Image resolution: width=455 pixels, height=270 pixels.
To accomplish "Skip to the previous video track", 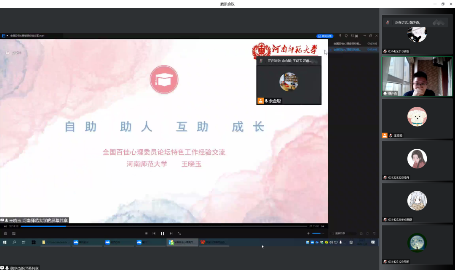I will point(154,233).
